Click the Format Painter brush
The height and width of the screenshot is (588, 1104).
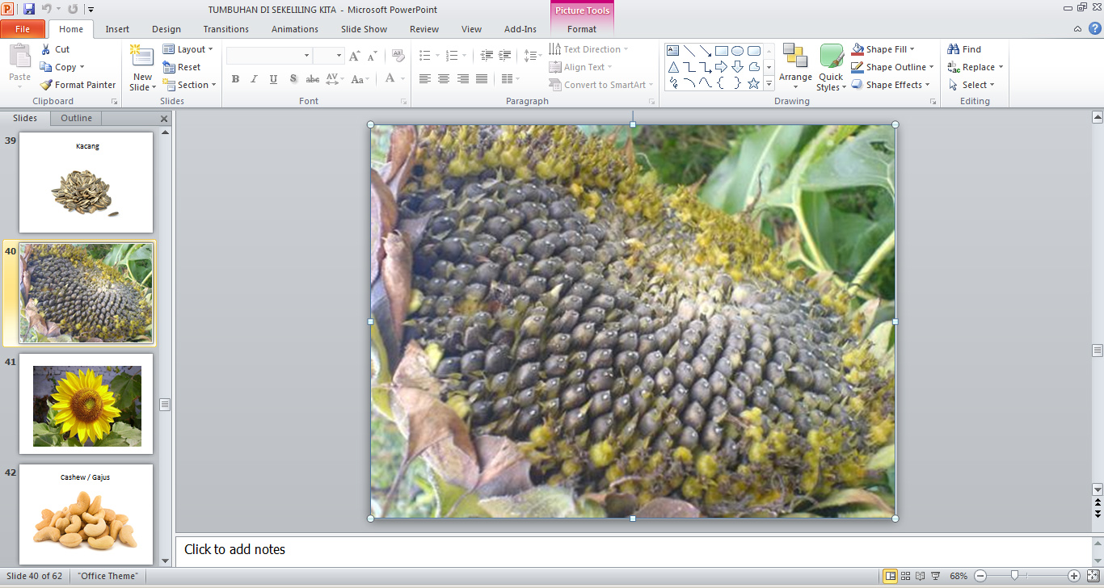46,85
